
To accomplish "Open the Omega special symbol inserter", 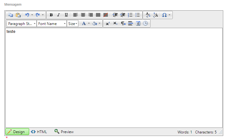I will (164, 15).
